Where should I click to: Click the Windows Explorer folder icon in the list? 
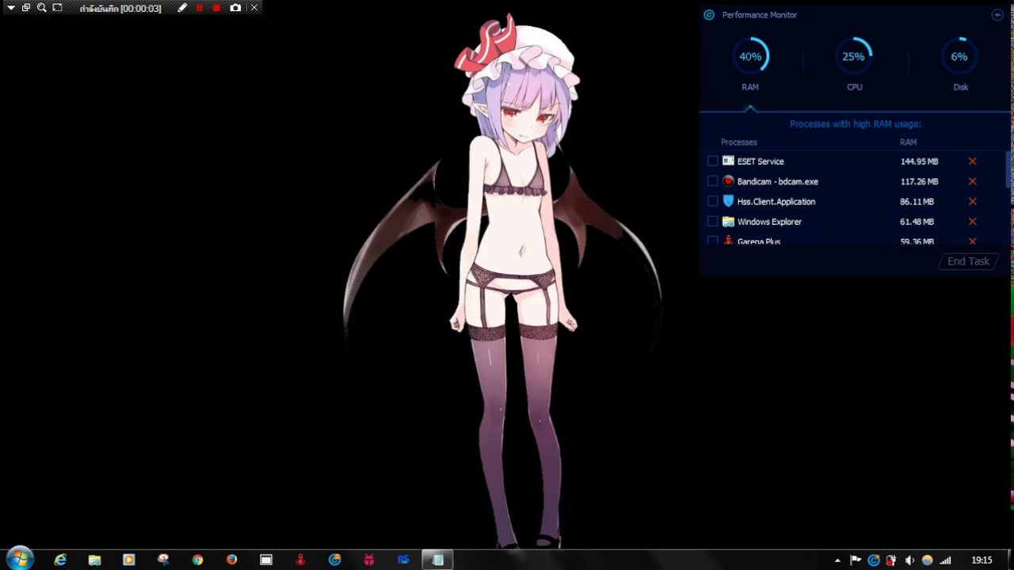coord(728,222)
